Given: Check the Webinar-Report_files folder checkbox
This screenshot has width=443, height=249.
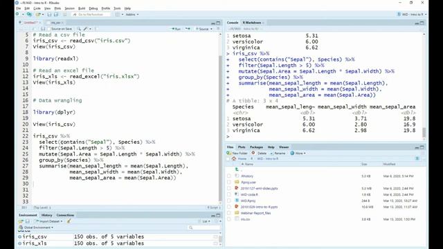Looking at the screenshot, I should coord(229,213).
